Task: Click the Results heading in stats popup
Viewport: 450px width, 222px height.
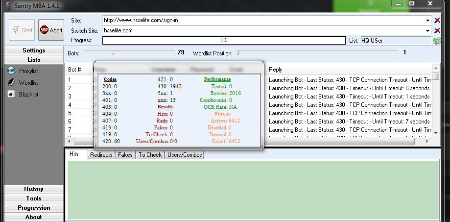Action: click(x=165, y=107)
